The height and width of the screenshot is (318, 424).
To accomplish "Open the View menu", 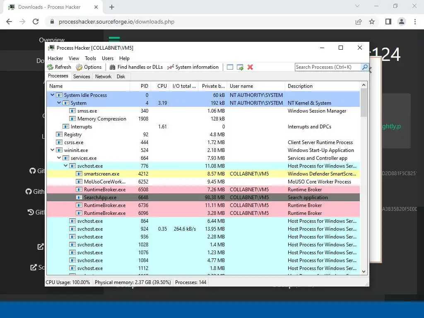I will pos(74,58).
